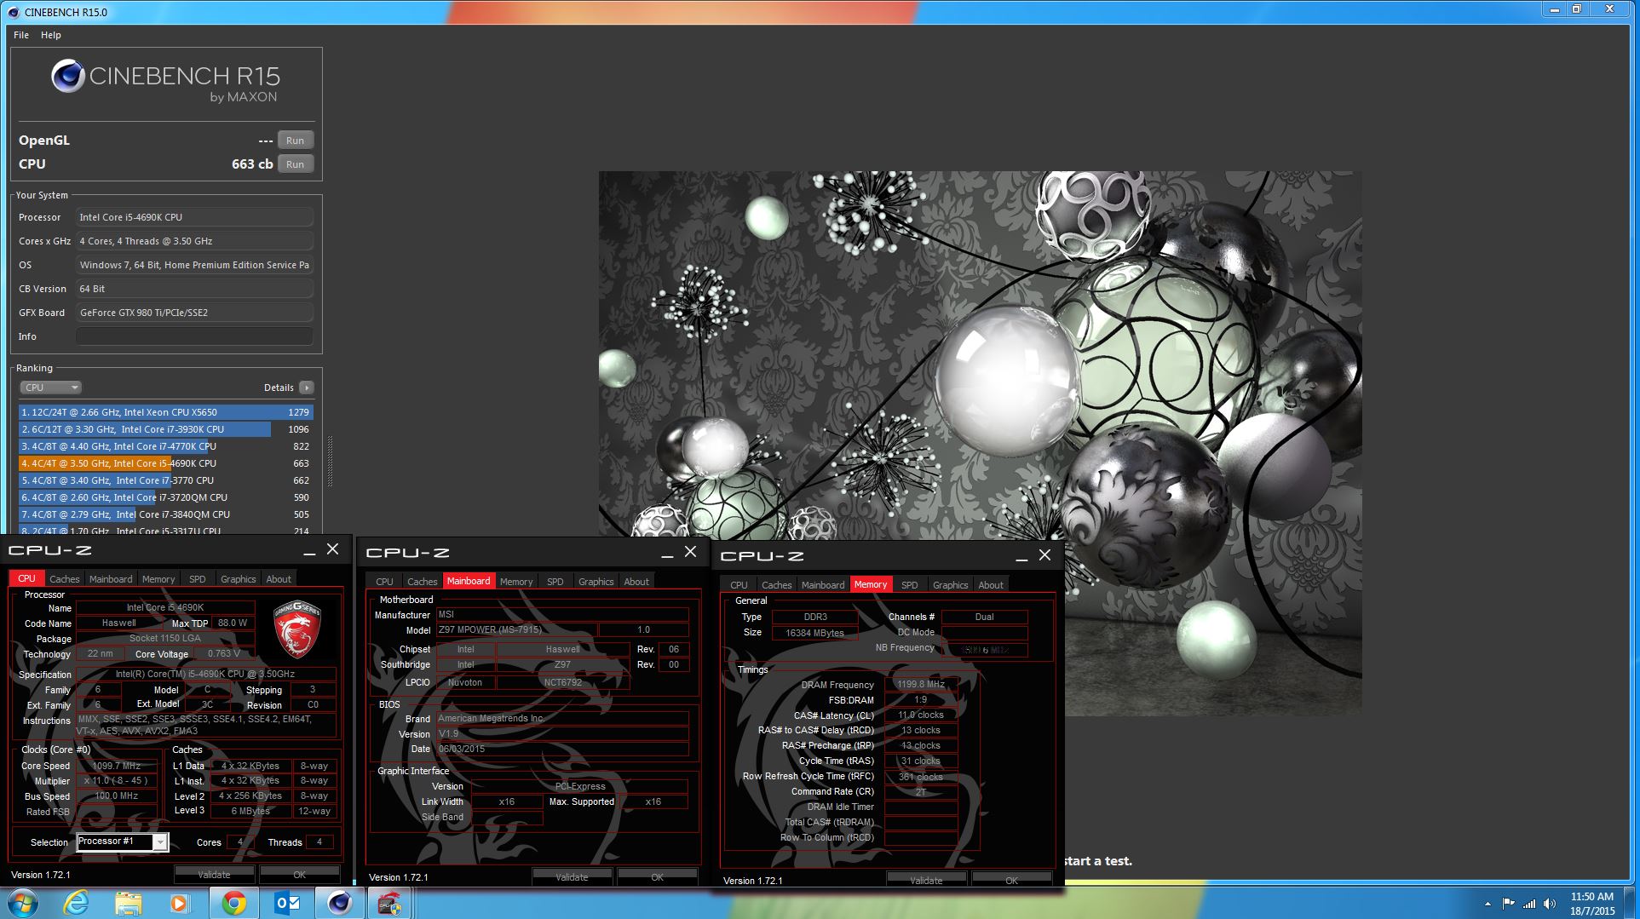Select ranking row Intel Xeon CPU X5650
This screenshot has height=919, width=1640.
(166, 412)
